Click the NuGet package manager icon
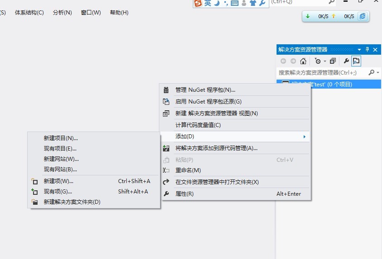 [166, 90]
